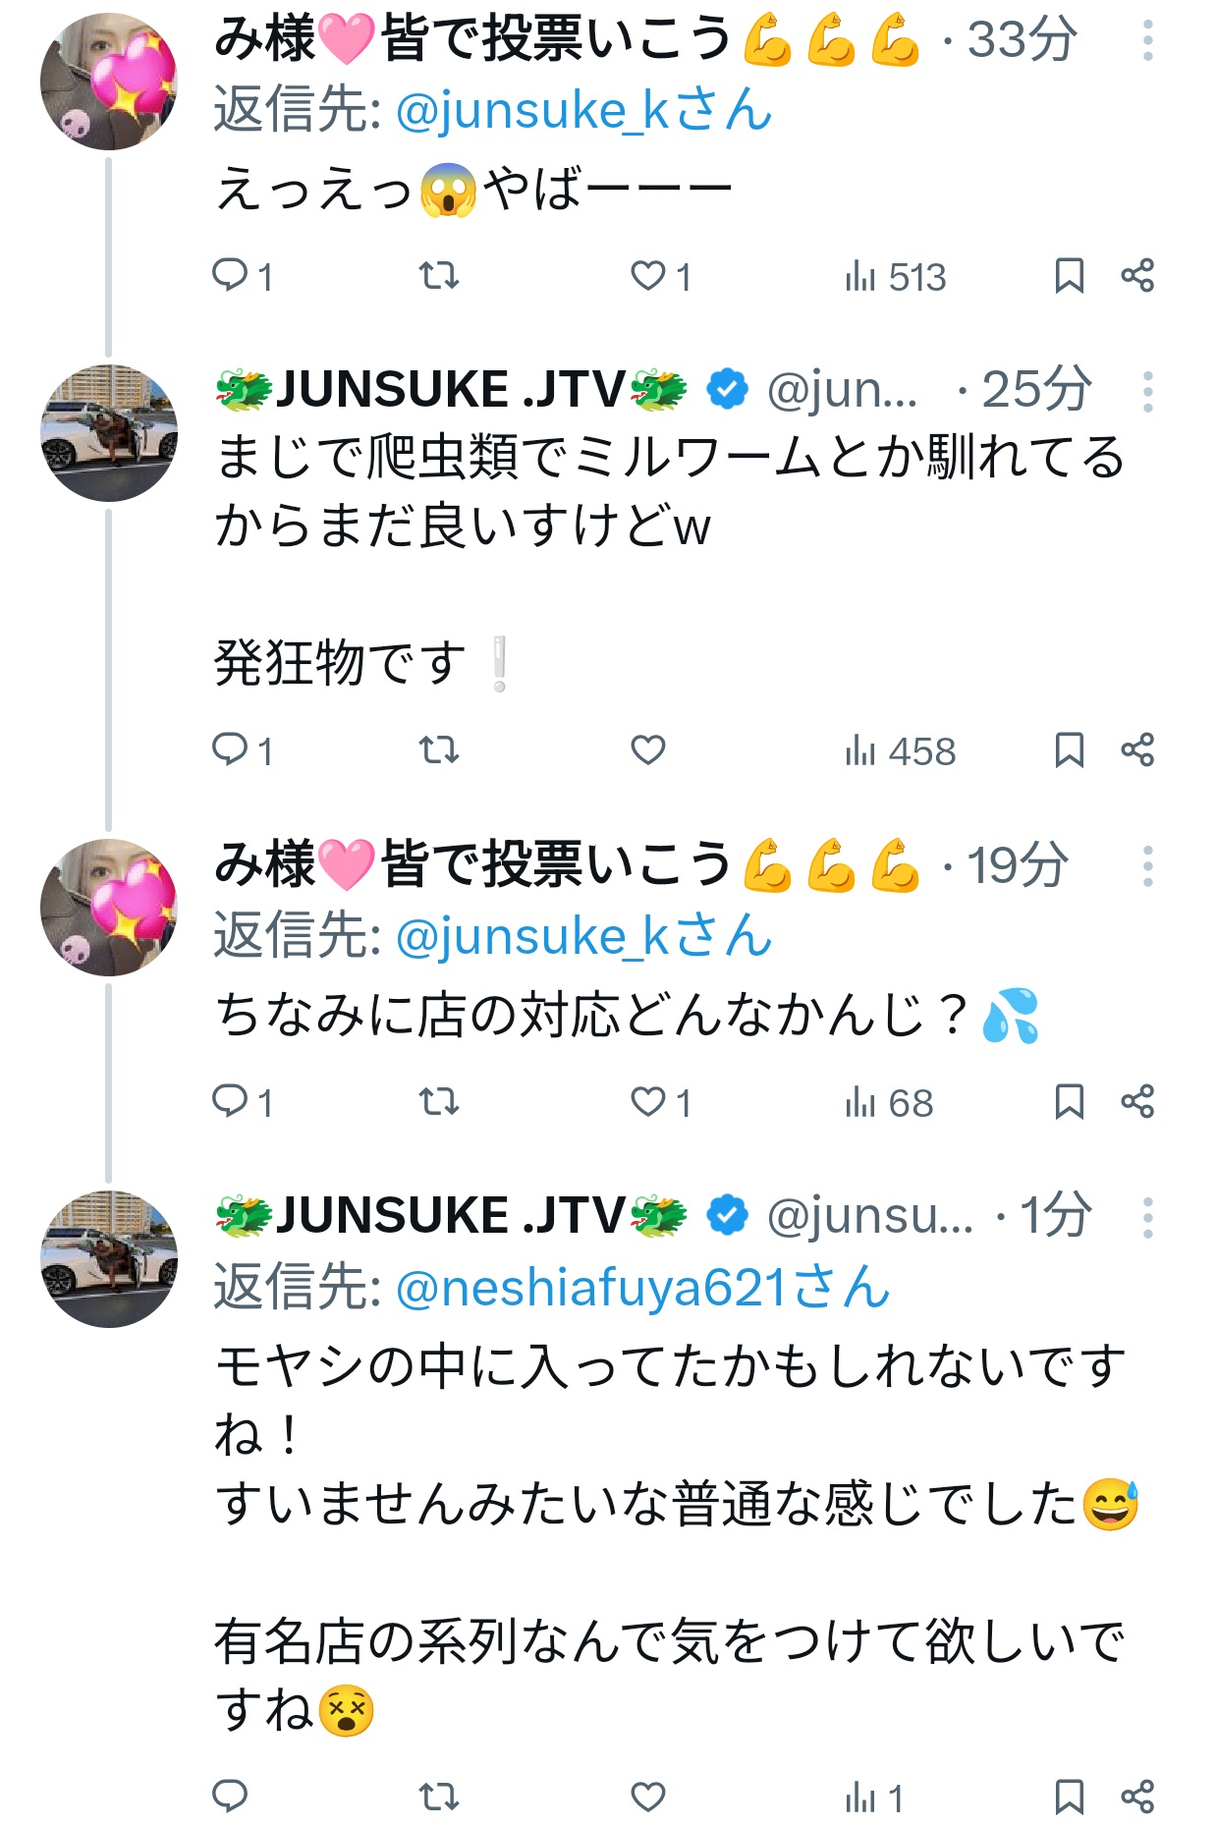Open み様 avatar on 19分 tweet
The image size is (1217, 1826).
(109, 907)
